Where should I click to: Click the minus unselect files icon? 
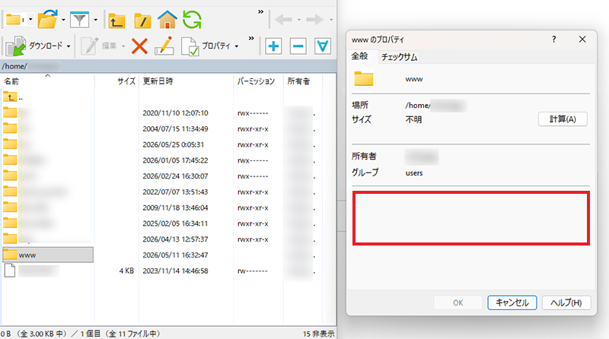click(298, 46)
